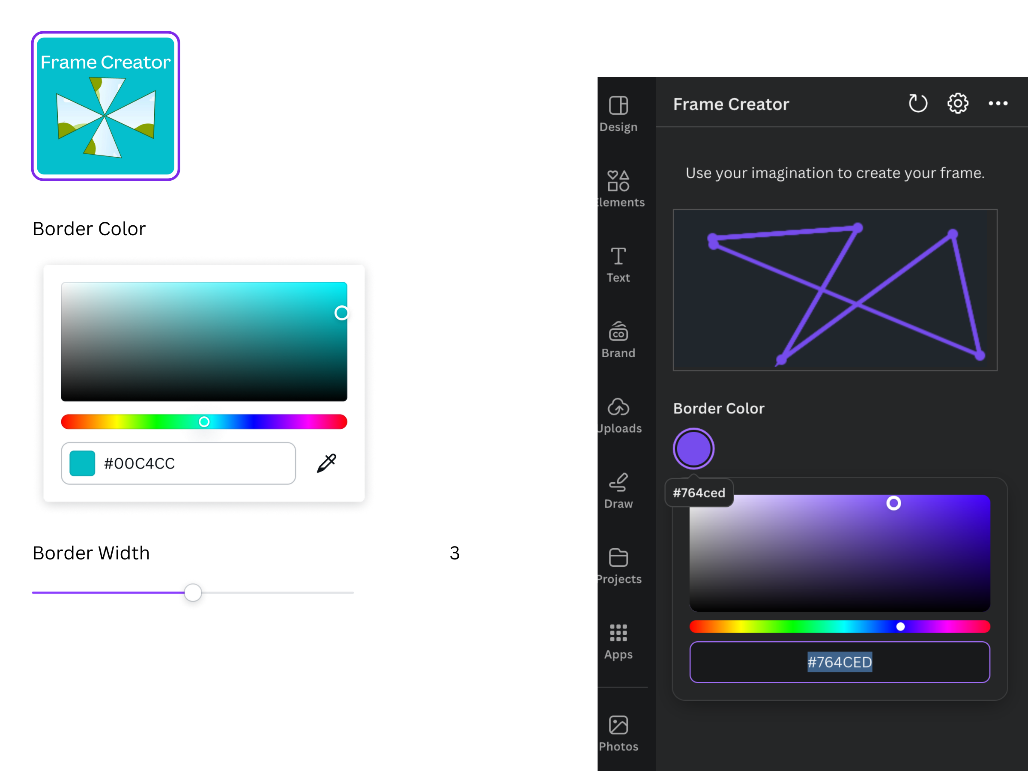Image resolution: width=1028 pixels, height=771 pixels.
Task: Open Frame Creator settings gear
Action: [x=957, y=103]
